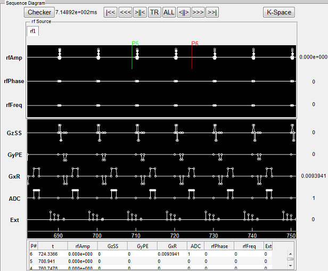Image resolution: width=328 pixels, height=271 pixels.
Task: Click the ADC track label
Action: [14, 199]
